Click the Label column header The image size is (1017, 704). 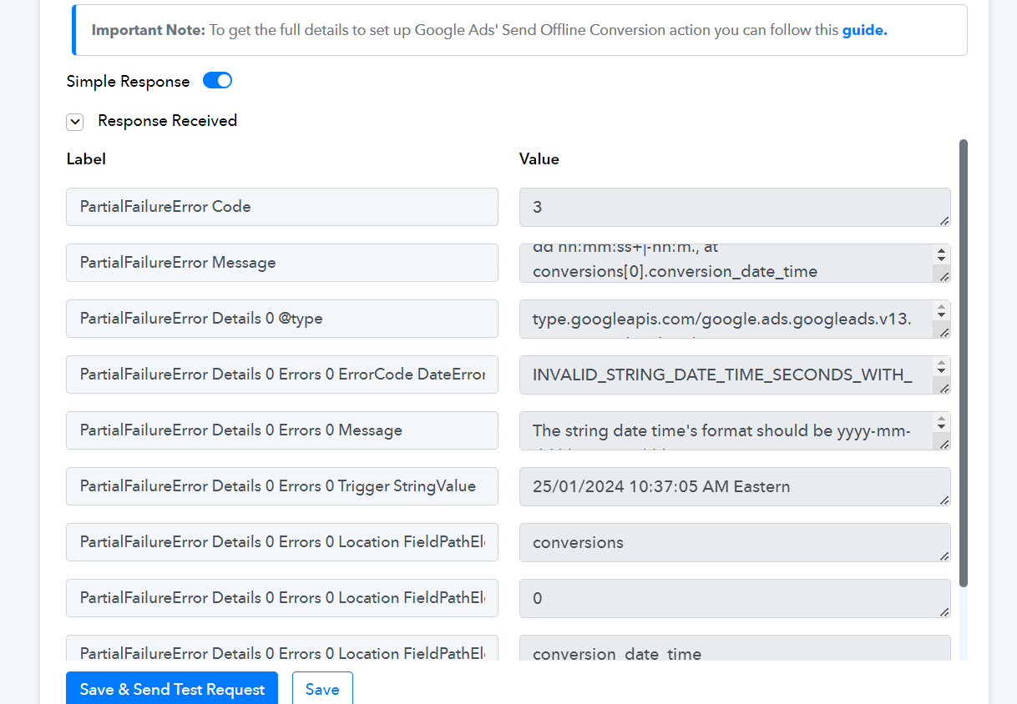86,158
